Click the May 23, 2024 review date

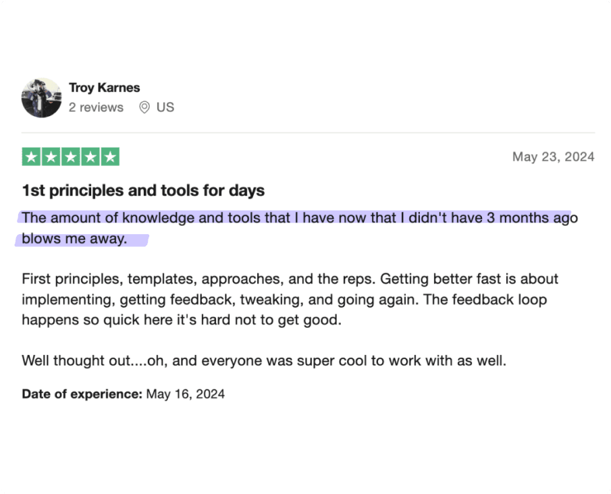[x=554, y=157]
